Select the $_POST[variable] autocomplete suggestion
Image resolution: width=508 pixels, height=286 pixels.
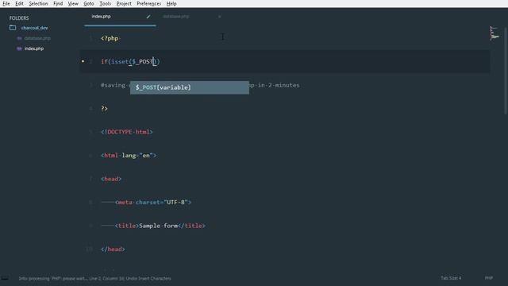coord(190,87)
